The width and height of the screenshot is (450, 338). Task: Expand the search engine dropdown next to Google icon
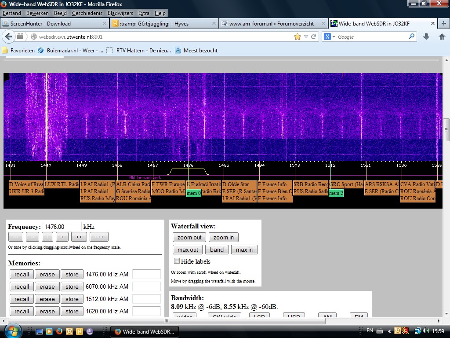point(334,37)
